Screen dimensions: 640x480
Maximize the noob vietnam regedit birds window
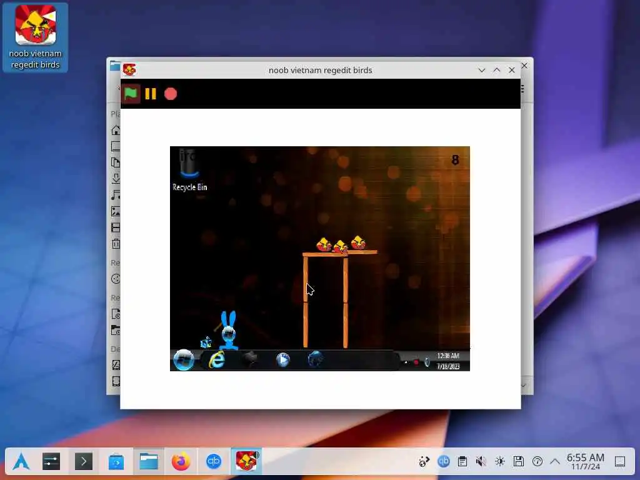(x=497, y=70)
